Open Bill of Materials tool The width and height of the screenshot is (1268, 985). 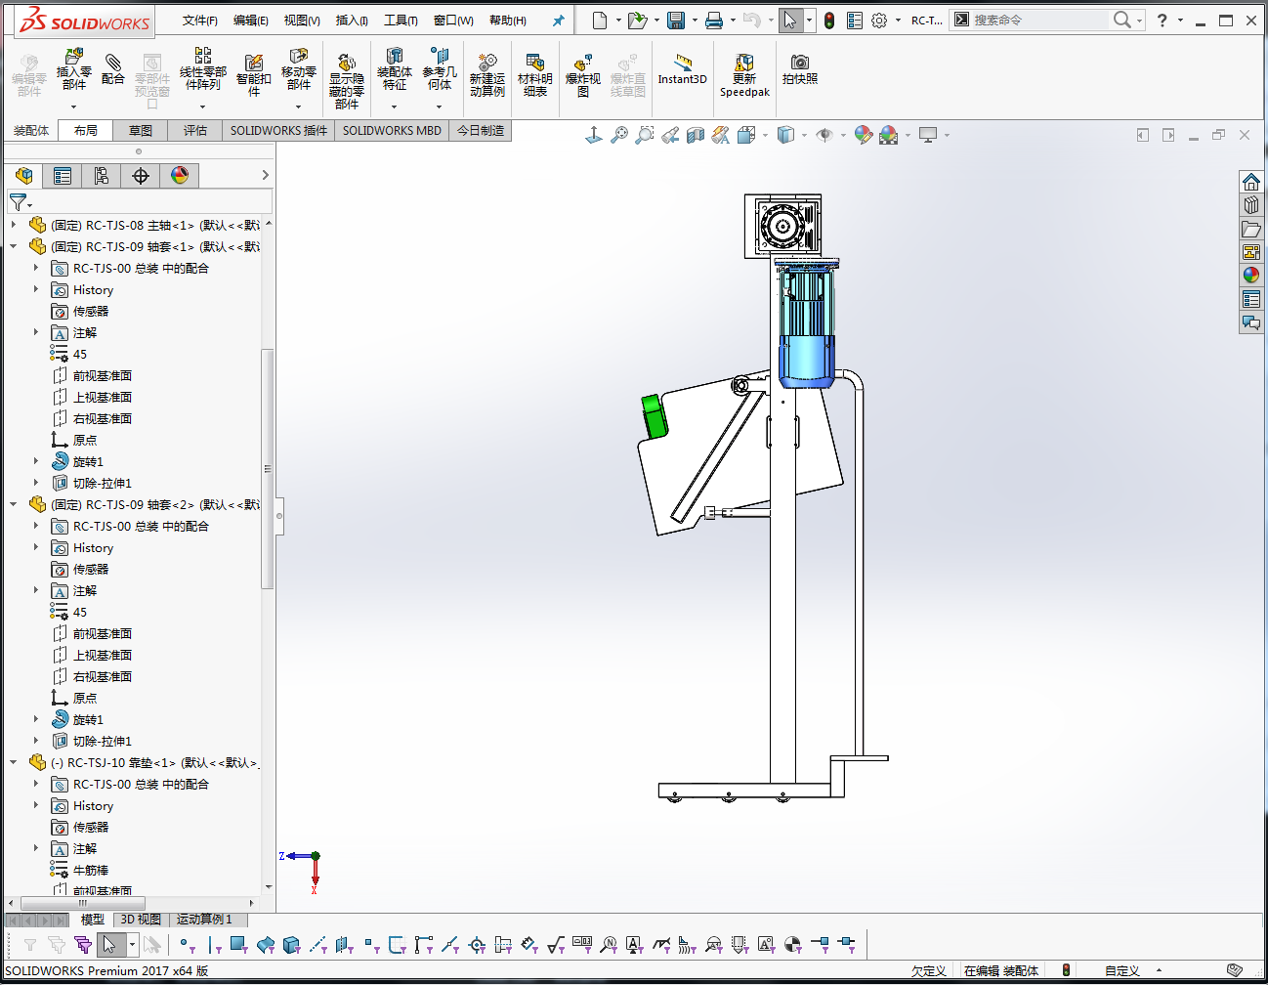534,76
